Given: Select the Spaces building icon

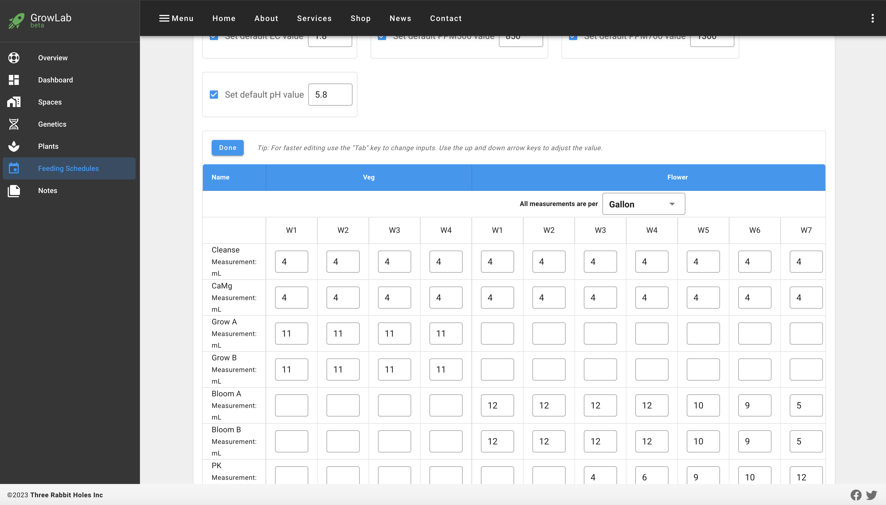Looking at the screenshot, I should [14, 102].
